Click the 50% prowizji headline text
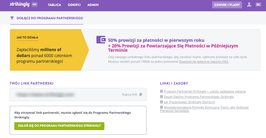The image size is (266, 138). [156, 40]
